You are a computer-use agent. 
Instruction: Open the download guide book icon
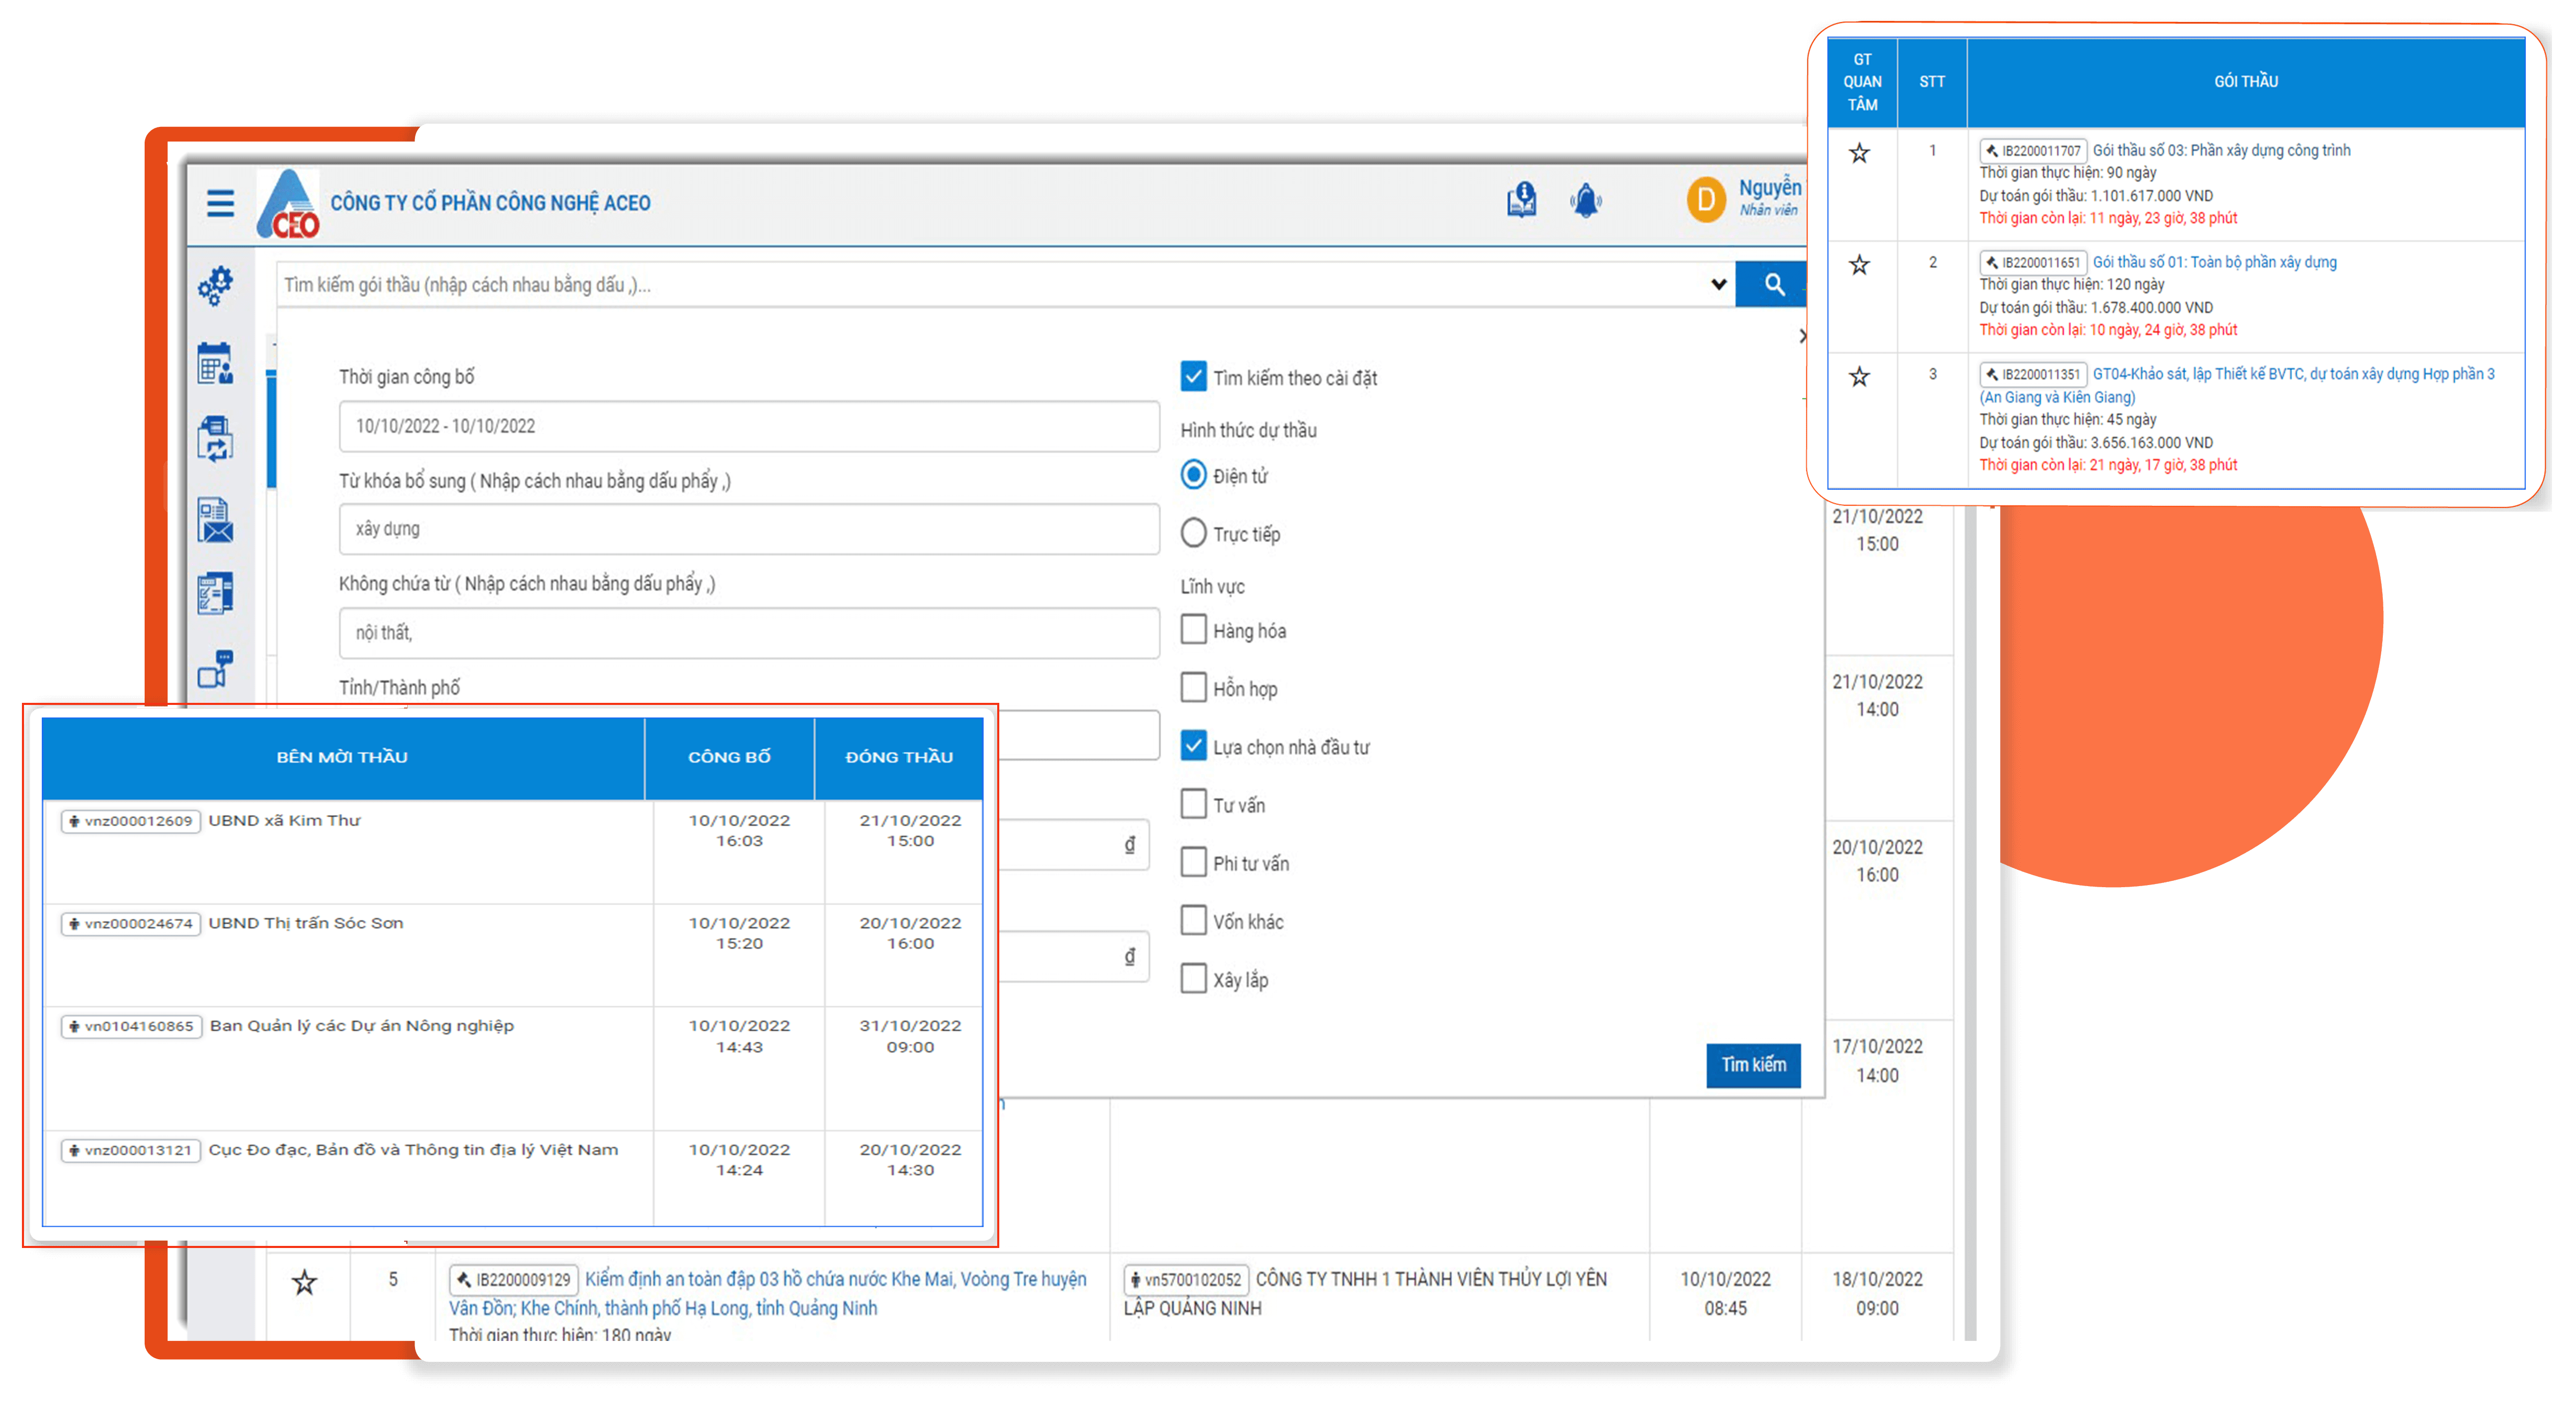tap(1521, 200)
